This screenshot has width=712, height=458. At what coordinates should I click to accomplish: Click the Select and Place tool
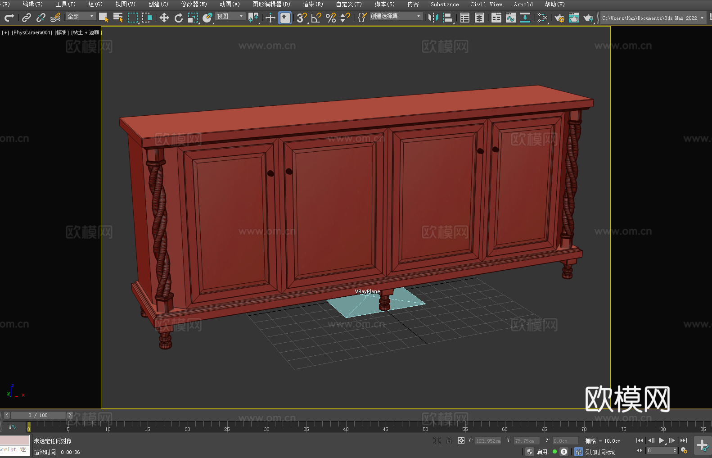207,18
